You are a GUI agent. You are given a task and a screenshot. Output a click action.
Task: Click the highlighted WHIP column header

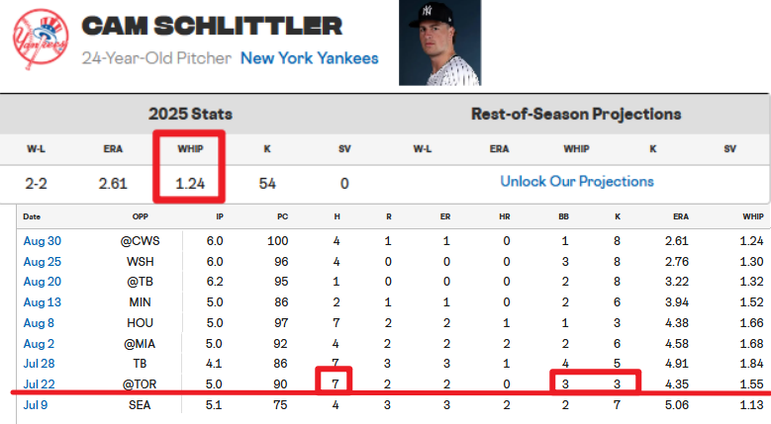(x=190, y=148)
